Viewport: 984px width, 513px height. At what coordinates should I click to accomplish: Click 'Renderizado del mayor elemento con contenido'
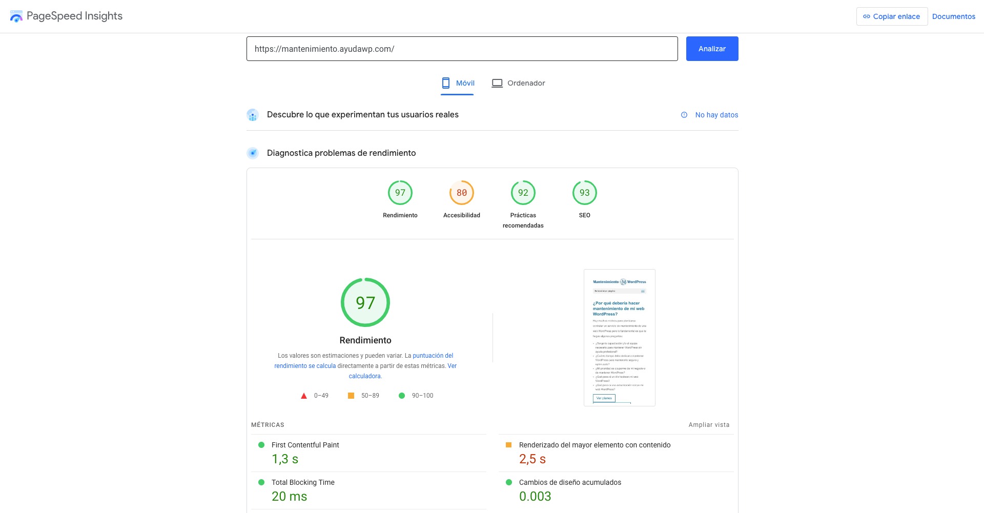coord(594,445)
